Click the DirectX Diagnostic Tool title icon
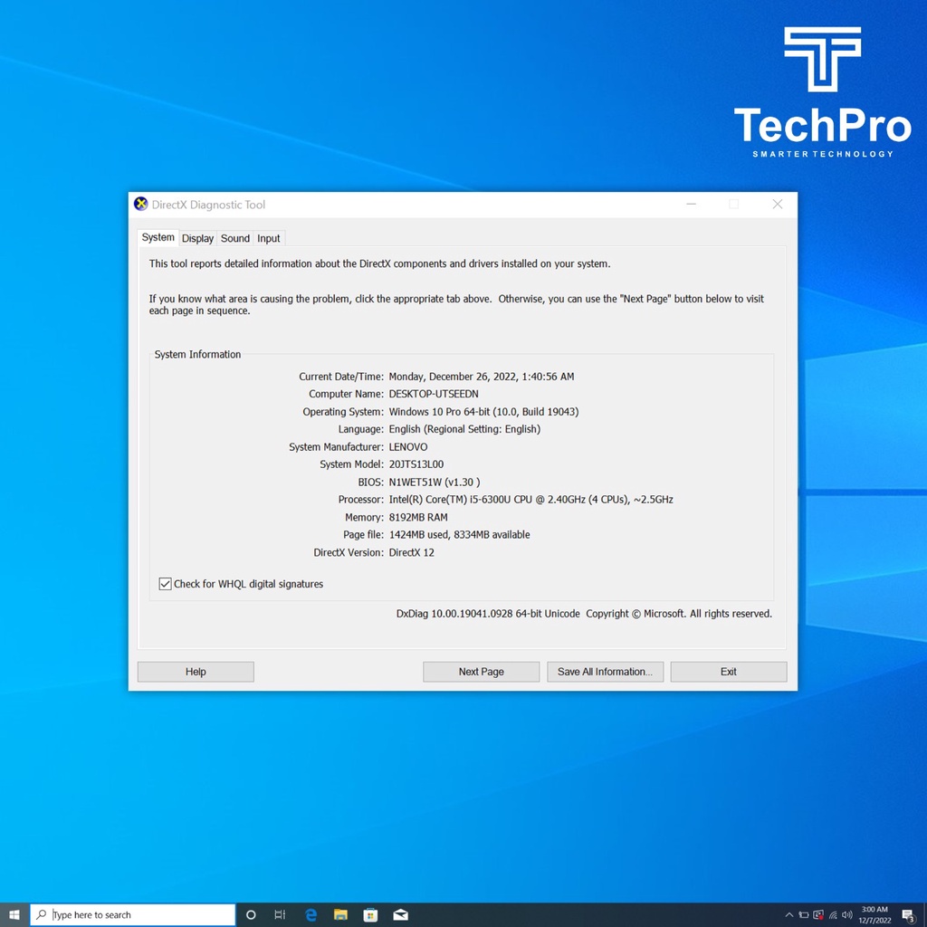The image size is (927, 927). (x=140, y=205)
